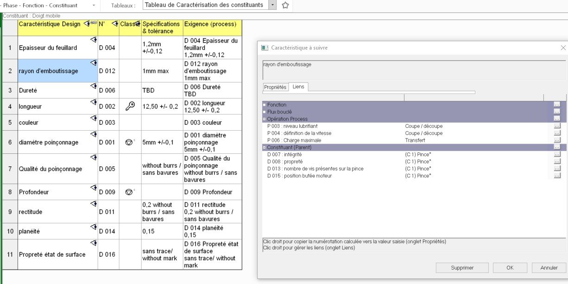Click the ellipsis button for D 008 propreté
This screenshot has height=284, width=568.
[557, 161]
